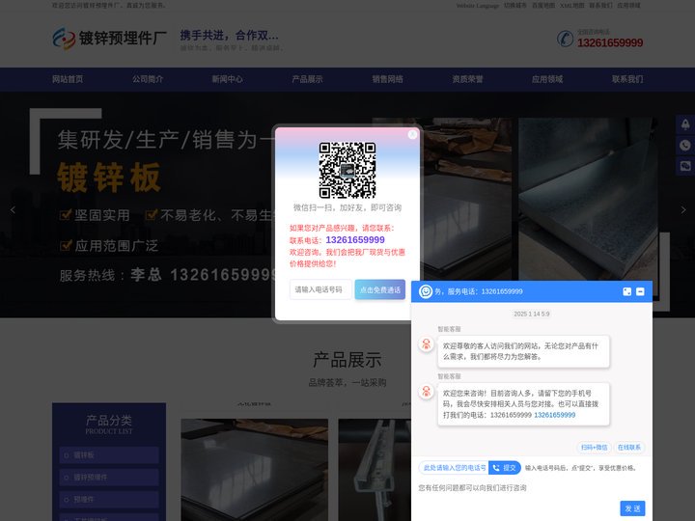Click 应用领域 link in top bar
Viewport: 695px width, 521px height.
click(x=628, y=6)
